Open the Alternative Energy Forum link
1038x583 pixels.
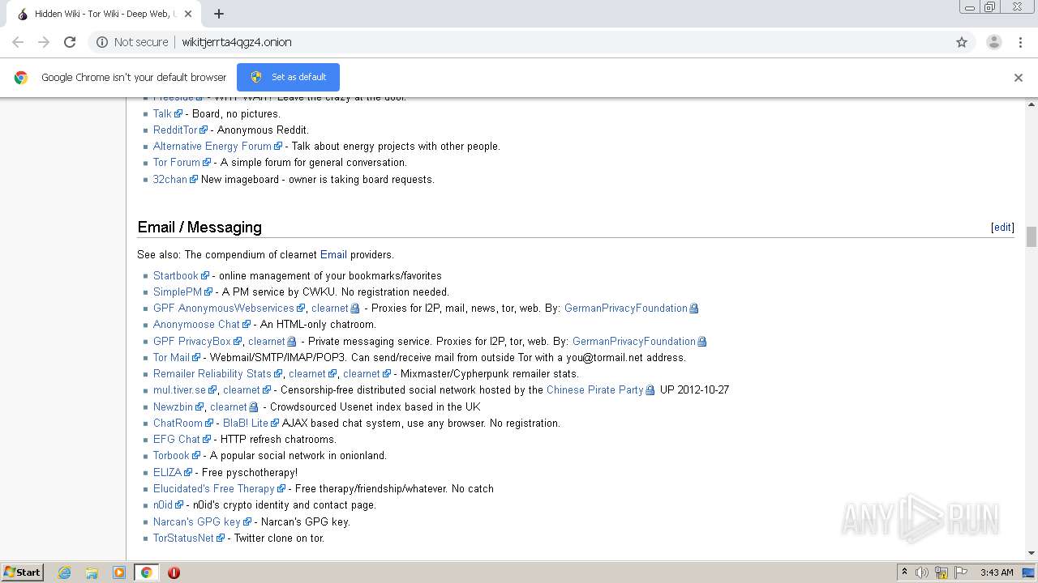point(212,146)
